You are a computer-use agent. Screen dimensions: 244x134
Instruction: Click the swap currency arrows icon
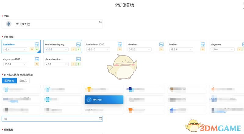point(100,22)
